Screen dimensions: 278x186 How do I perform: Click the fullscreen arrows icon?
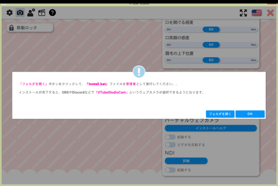click(243, 13)
